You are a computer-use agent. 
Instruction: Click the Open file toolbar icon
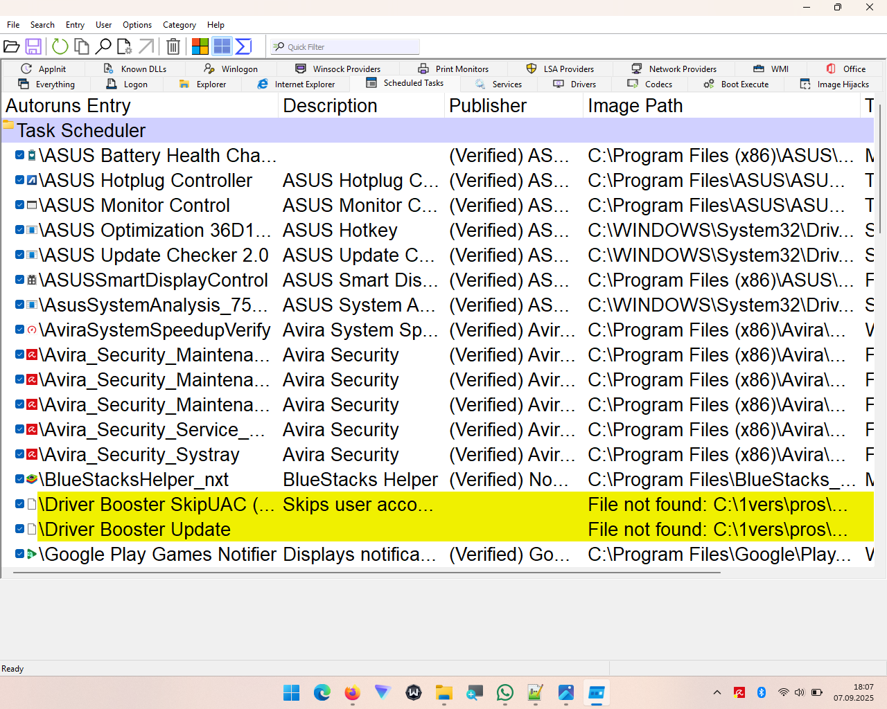pos(11,46)
